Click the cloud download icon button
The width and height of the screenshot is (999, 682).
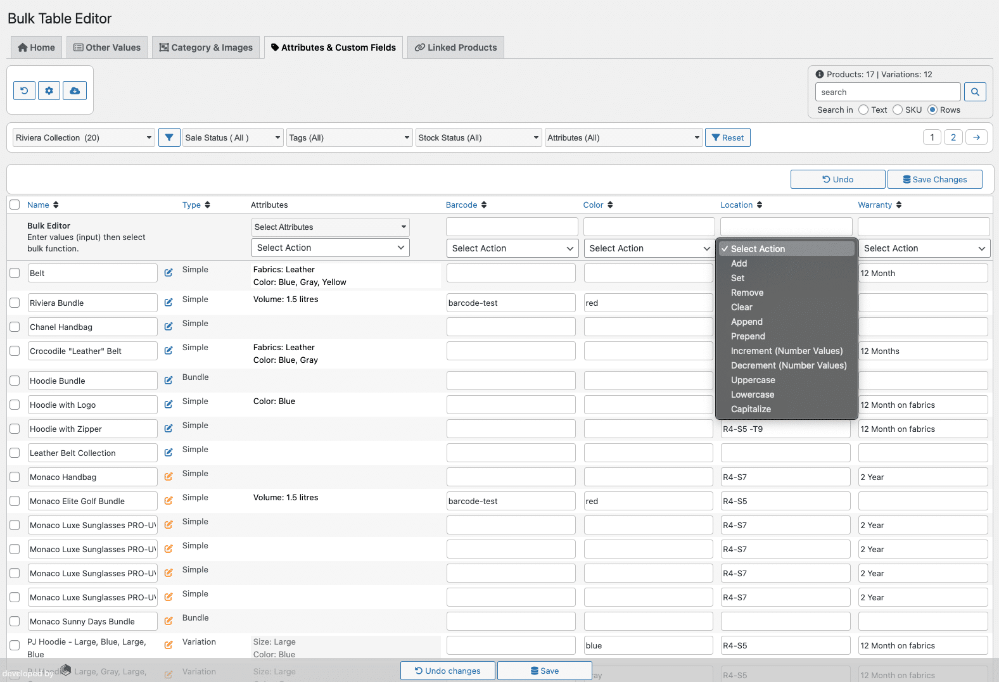tap(75, 91)
